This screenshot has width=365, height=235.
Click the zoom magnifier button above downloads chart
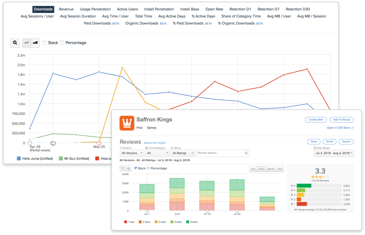[15, 43]
